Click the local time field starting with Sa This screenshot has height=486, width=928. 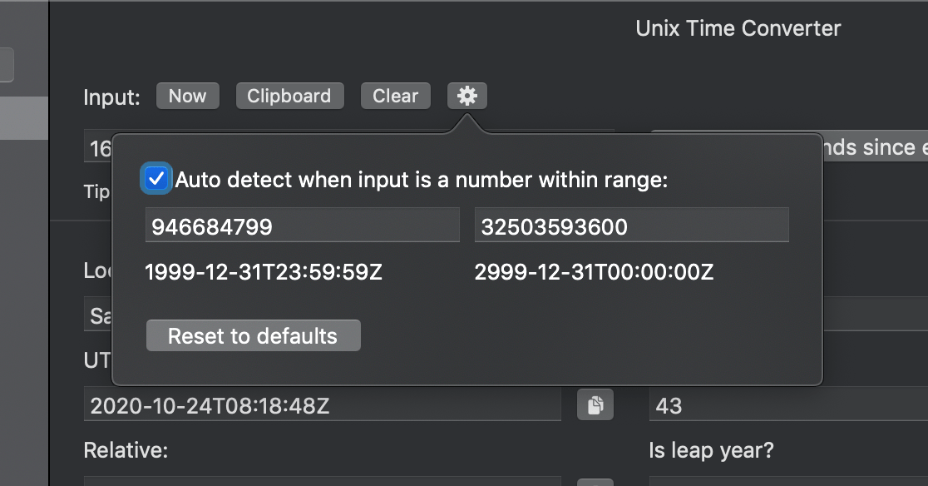click(x=100, y=315)
